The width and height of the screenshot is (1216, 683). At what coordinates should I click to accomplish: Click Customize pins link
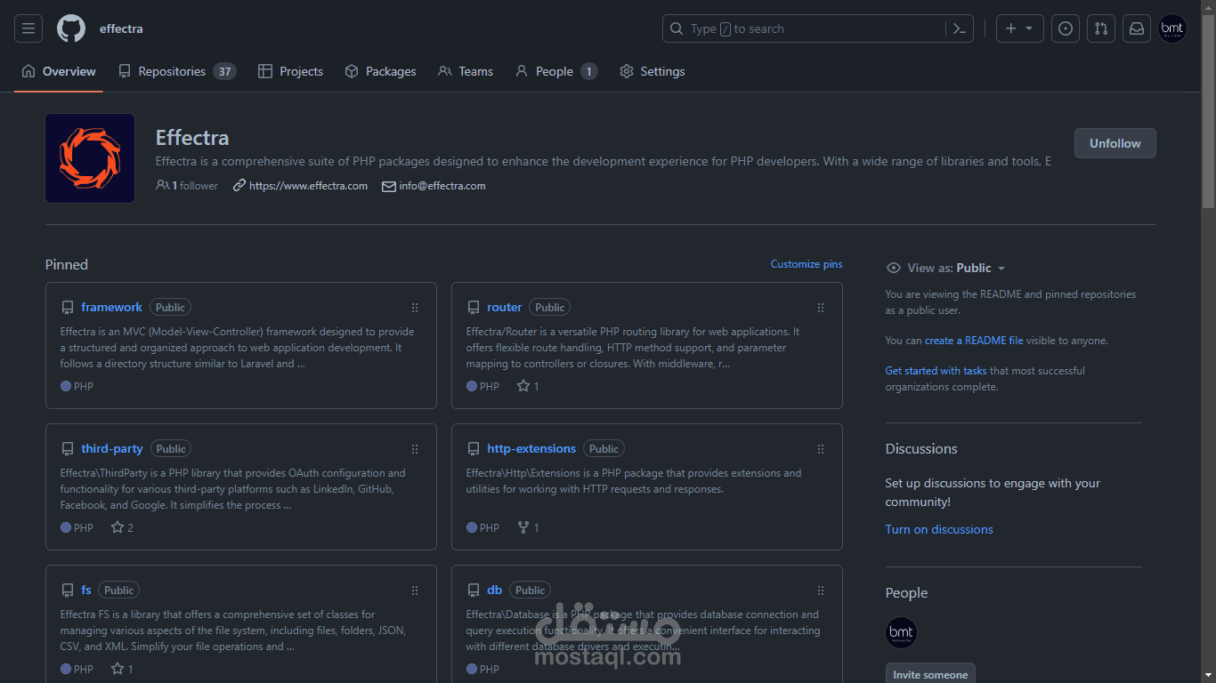point(807,264)
